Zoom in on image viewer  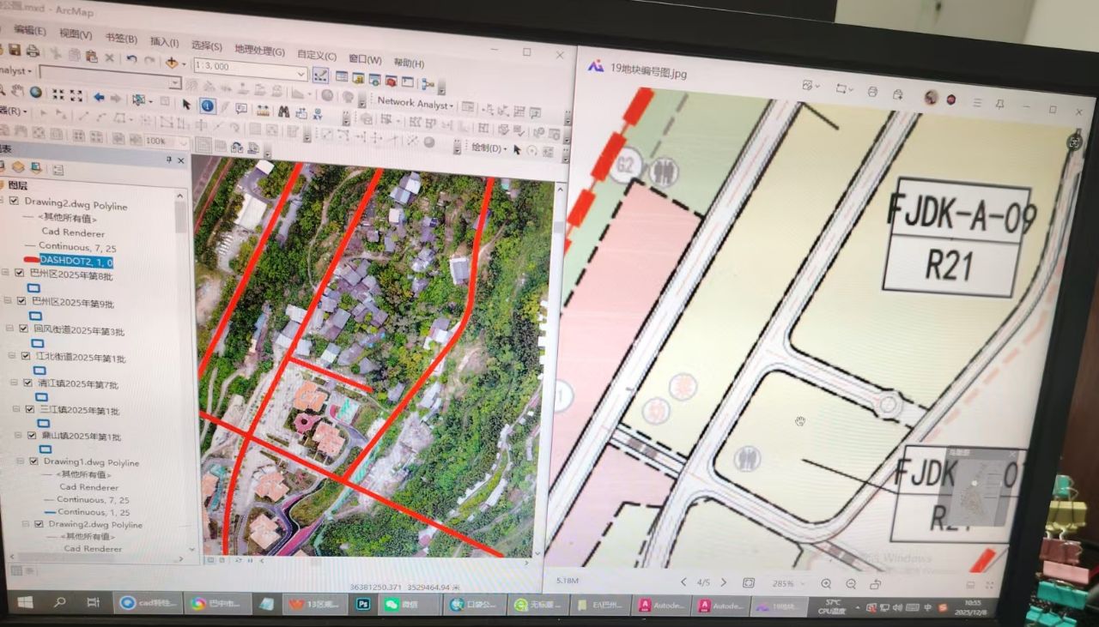[x=826, y=583]
